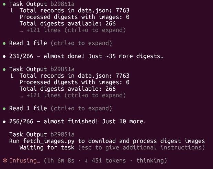Click the '231/266 — almost done!' message text
The width and height of the screenshot is (213, 169).
tap(86, 56)
